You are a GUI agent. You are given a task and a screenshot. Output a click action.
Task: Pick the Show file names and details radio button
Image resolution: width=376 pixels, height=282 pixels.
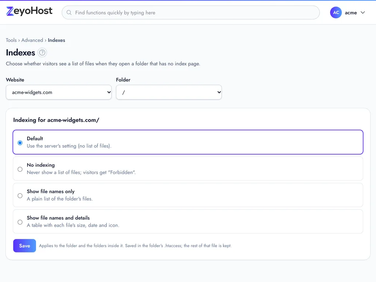coord(20,222)
